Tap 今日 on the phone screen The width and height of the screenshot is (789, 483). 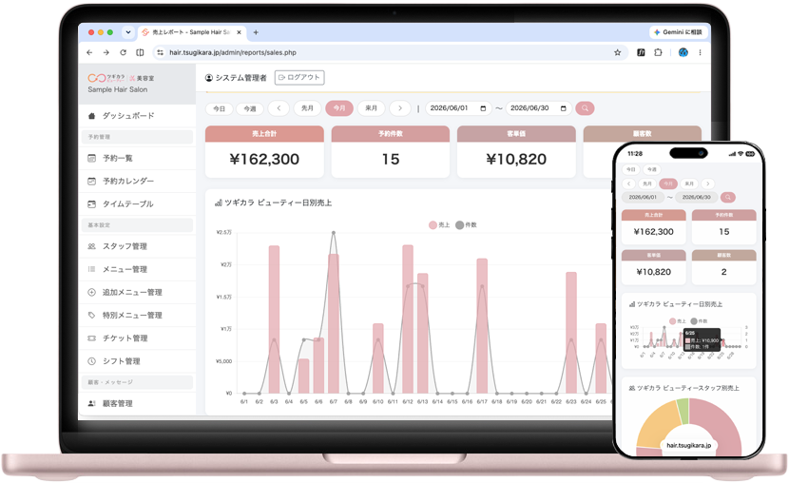(x=631, y=169)
